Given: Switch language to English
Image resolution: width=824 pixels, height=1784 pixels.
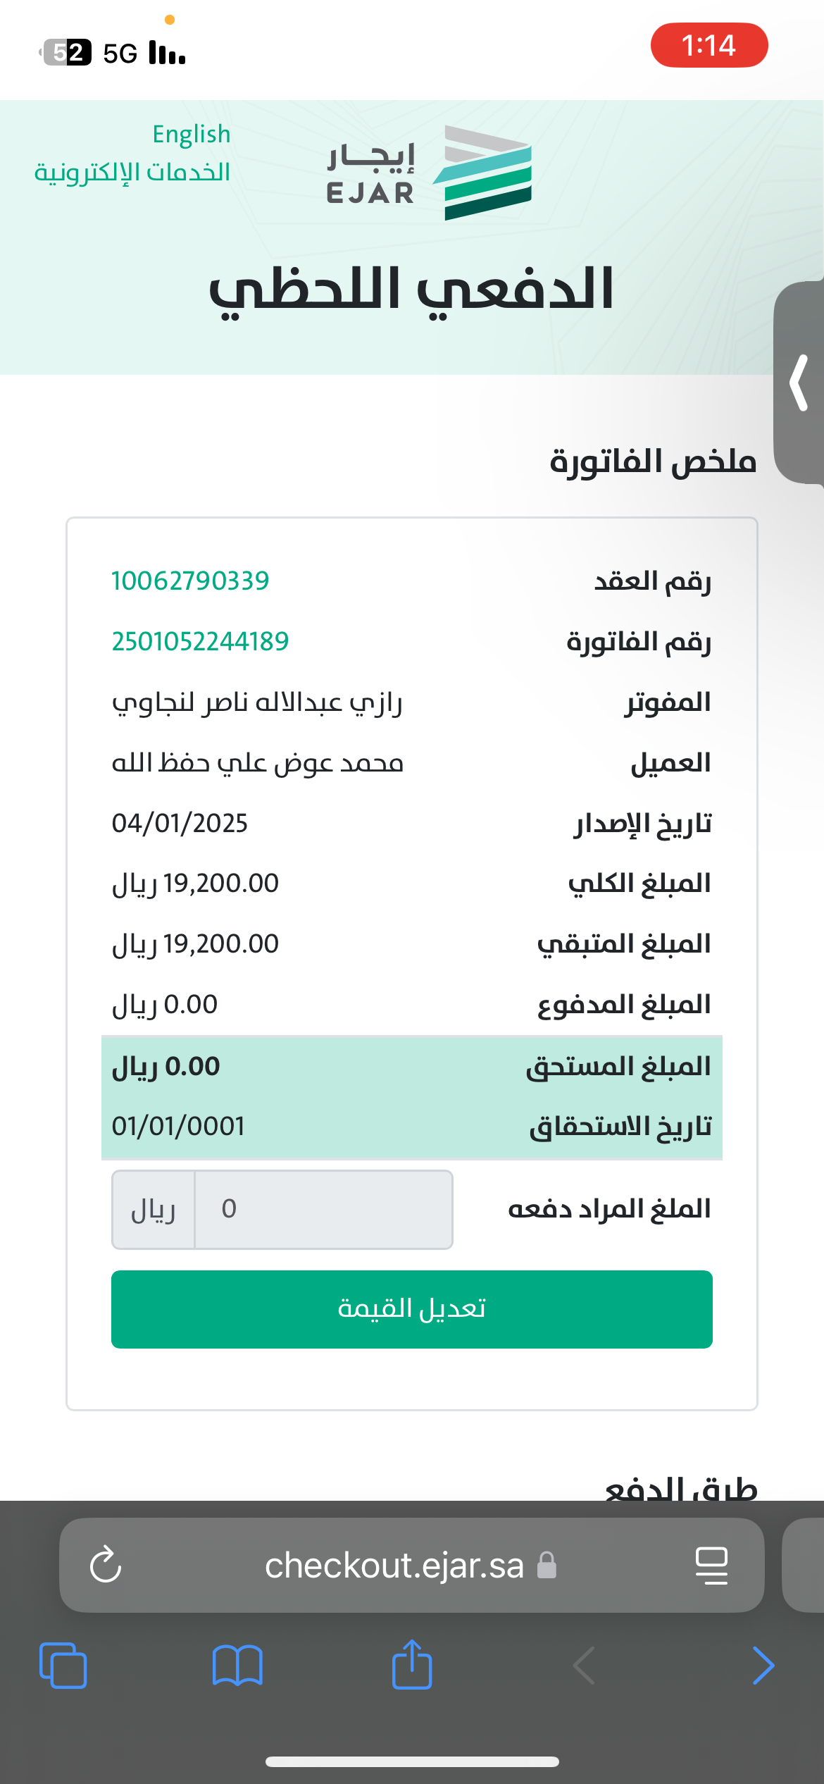Looking at the screenshot, I should (x=192, y=134).
